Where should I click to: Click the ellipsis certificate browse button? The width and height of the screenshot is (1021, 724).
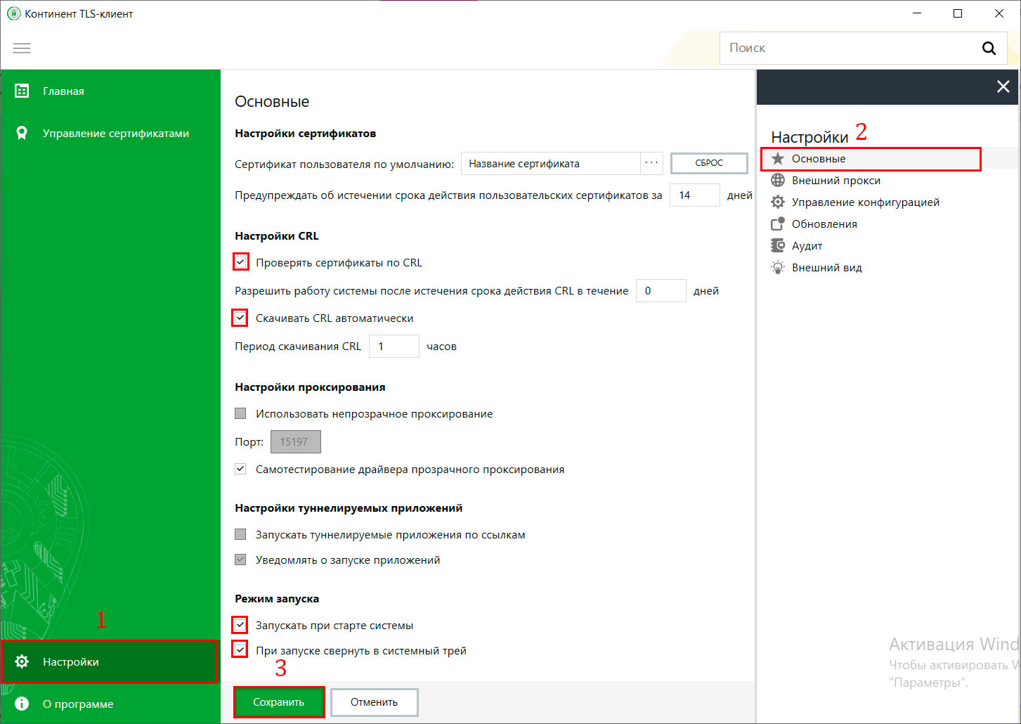(652, 163)
